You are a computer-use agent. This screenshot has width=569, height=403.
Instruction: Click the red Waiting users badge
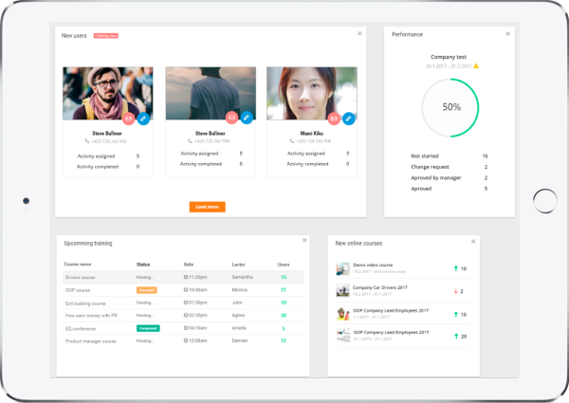(106, 35)
